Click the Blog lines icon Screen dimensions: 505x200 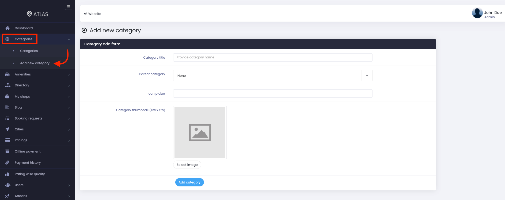pyautogui.click(x=7, y=107)
